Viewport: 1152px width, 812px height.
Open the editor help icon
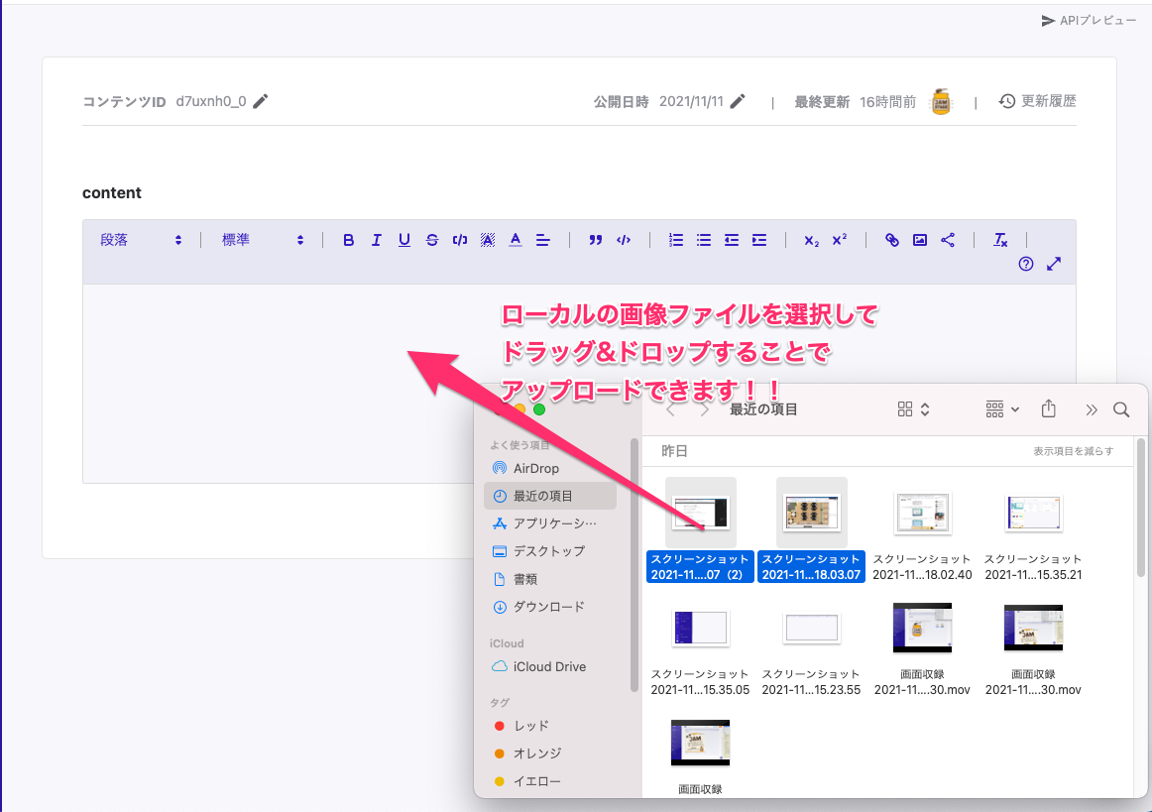click(x=1026, y=264)
